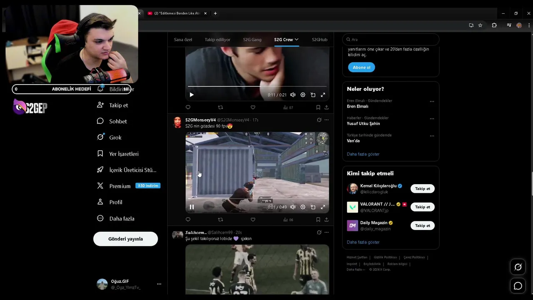This screenshot has width=533, height=300.
Task: Open Yer İşaretleri bookmarks
Action: point(118,154)
